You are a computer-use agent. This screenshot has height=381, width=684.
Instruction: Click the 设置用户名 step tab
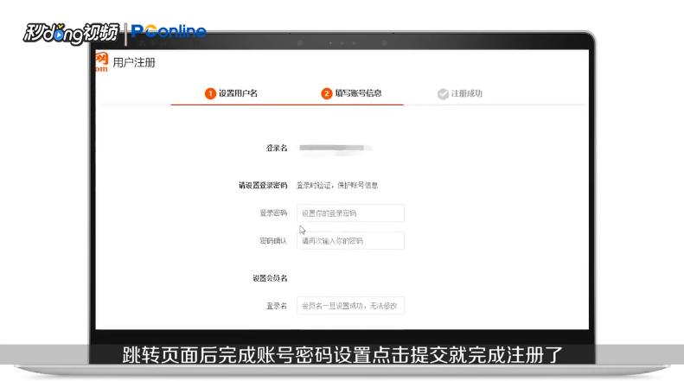point(231,93)
